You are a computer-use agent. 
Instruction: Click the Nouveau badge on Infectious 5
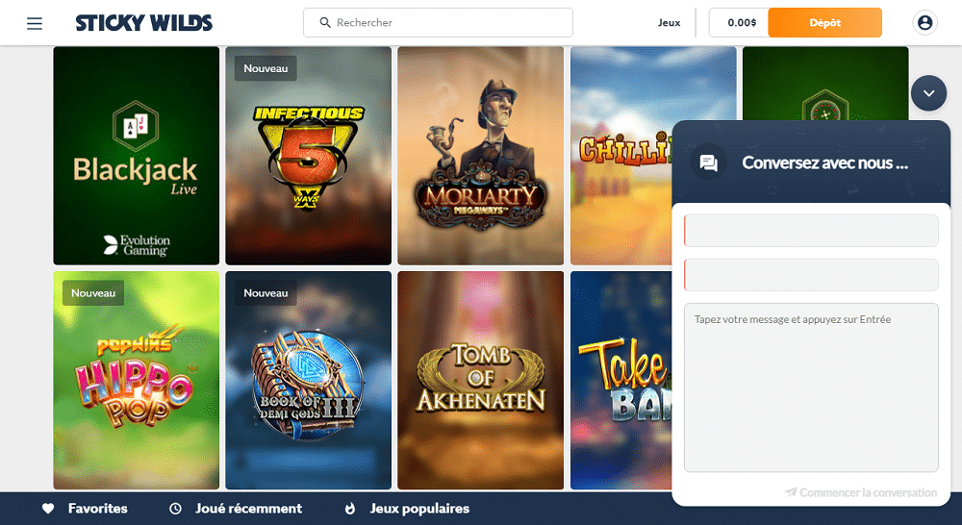[x=266, y=68]
